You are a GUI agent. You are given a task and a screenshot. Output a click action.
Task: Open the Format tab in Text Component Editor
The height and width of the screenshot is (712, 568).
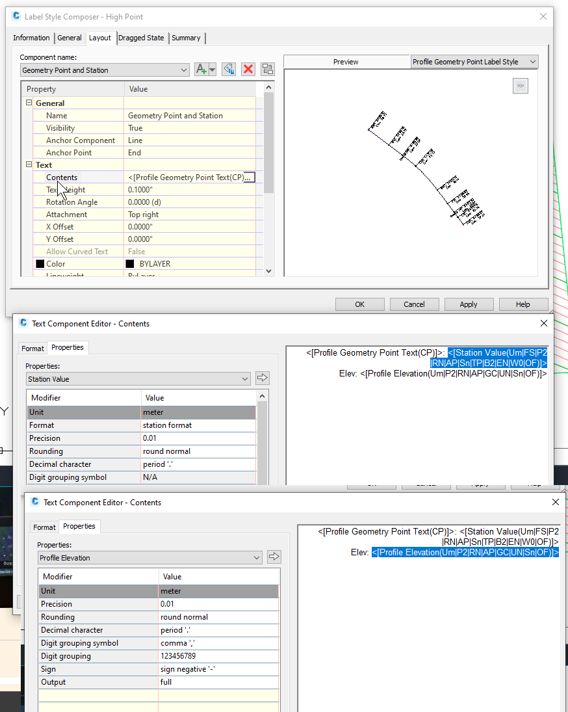pos(32,348)
